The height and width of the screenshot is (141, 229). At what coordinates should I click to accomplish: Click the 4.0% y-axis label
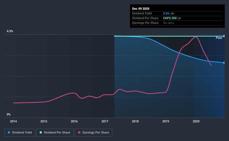[x=10, y=31]
